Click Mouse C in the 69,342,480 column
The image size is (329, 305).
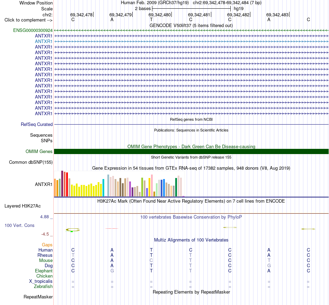click(151, 261)
